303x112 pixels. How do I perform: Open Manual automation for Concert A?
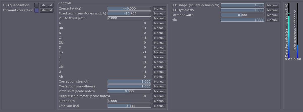159,9
